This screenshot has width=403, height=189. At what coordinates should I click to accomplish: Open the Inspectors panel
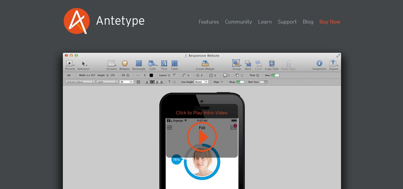coord(319,63)
